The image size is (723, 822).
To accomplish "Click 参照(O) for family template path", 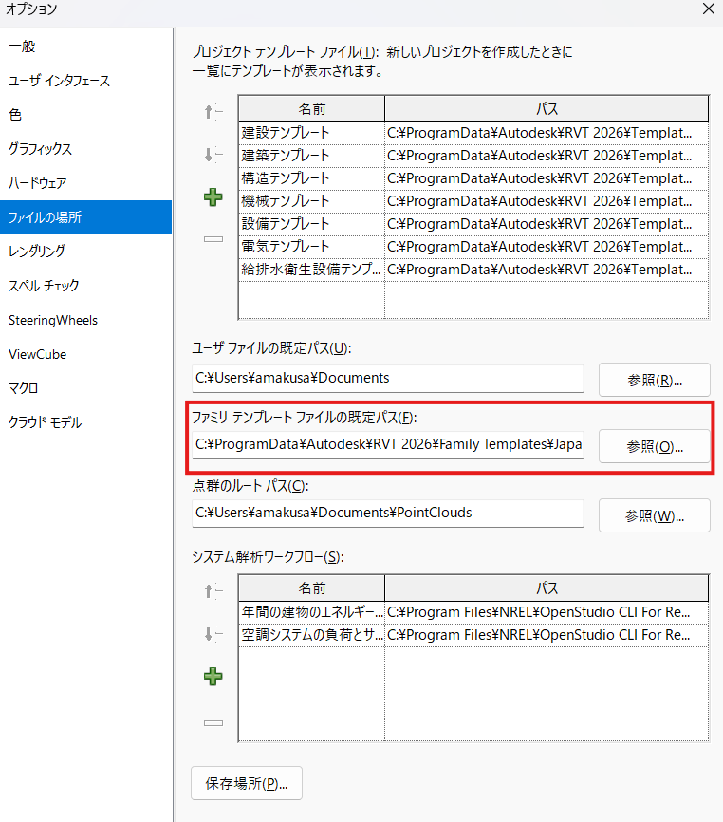I will pos(654,446).
